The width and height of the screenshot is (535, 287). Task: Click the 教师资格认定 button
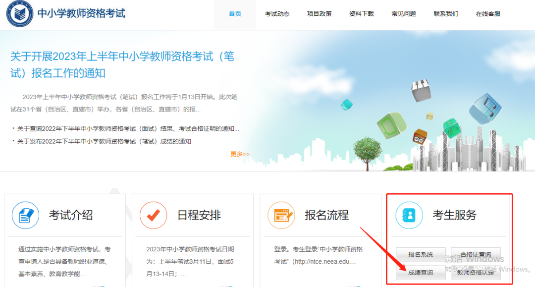pos(476,273)
